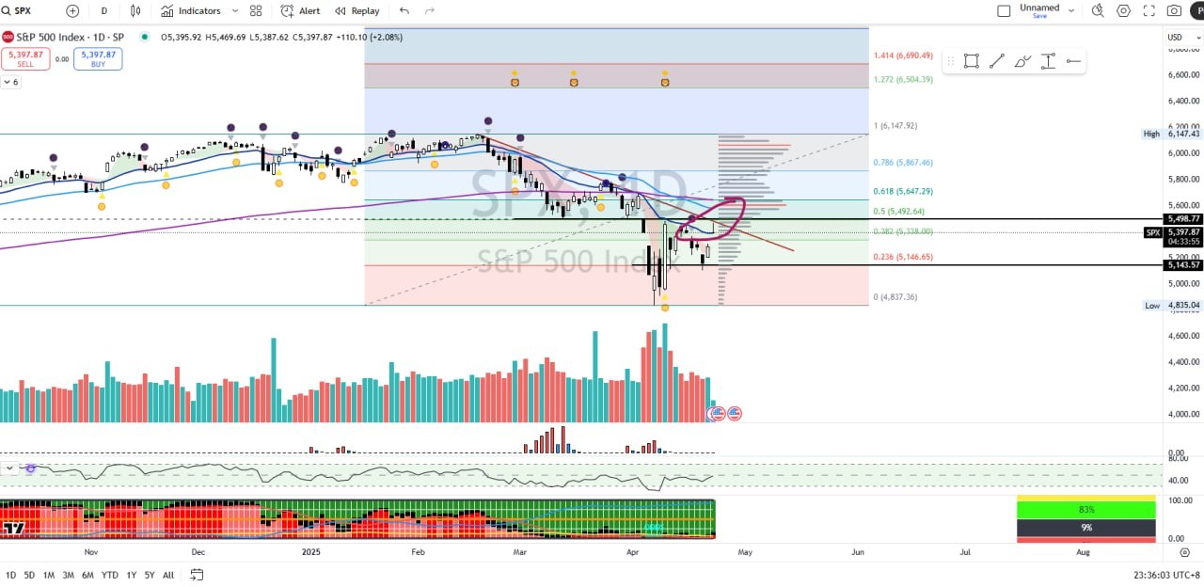
Task: Open the quick search lightning icon
Action: 1098,10
